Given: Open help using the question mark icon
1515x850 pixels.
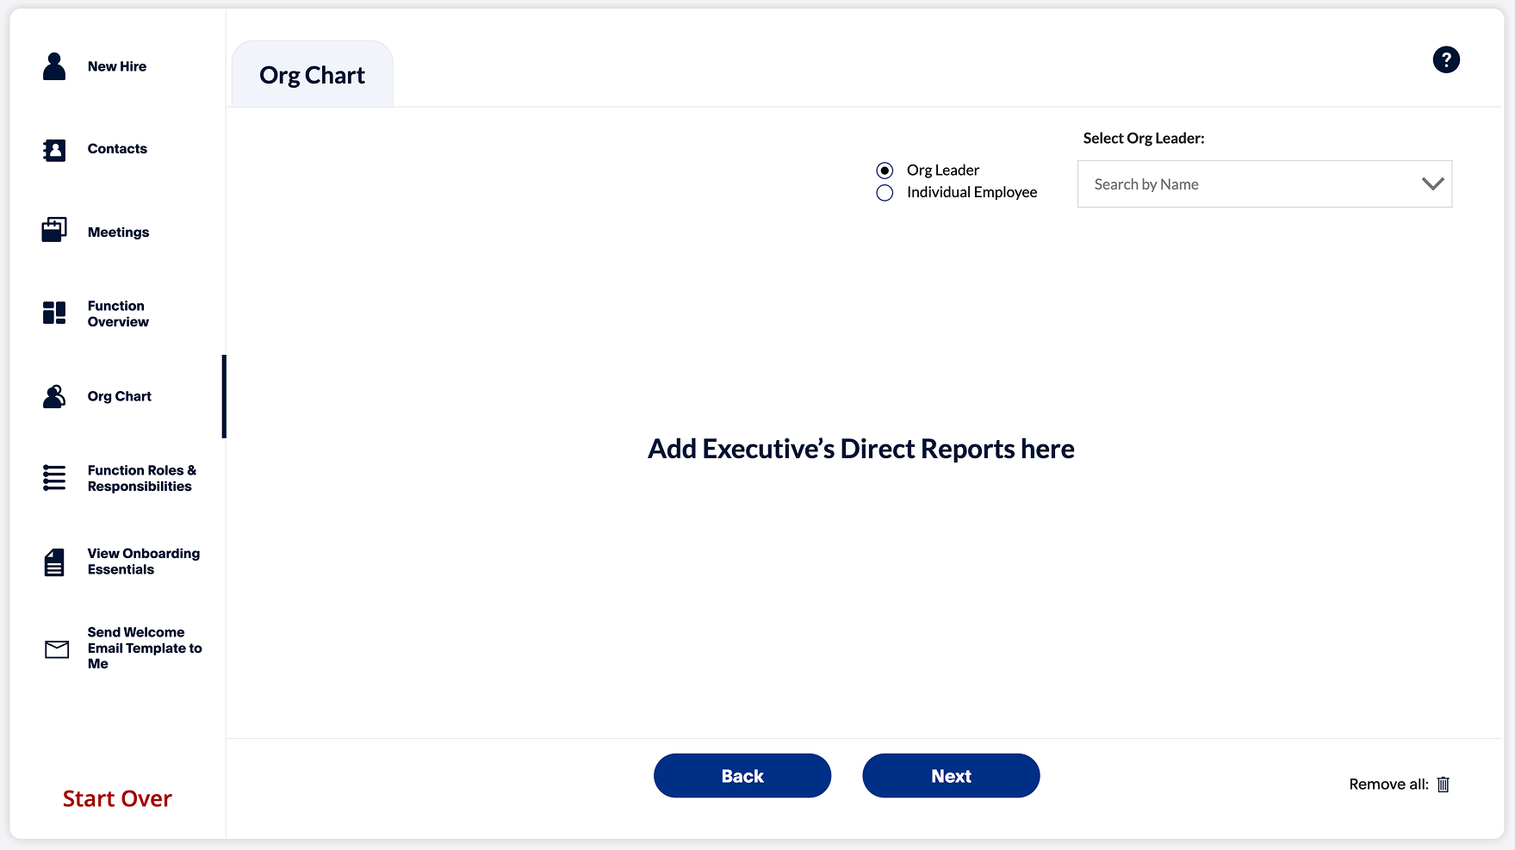Looking at the screenshot, I should [x=1446, y=59].
